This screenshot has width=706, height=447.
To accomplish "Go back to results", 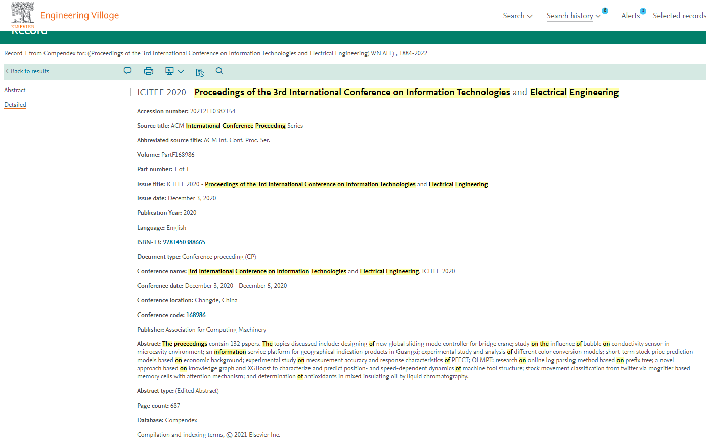I will [x=27, y=71].
